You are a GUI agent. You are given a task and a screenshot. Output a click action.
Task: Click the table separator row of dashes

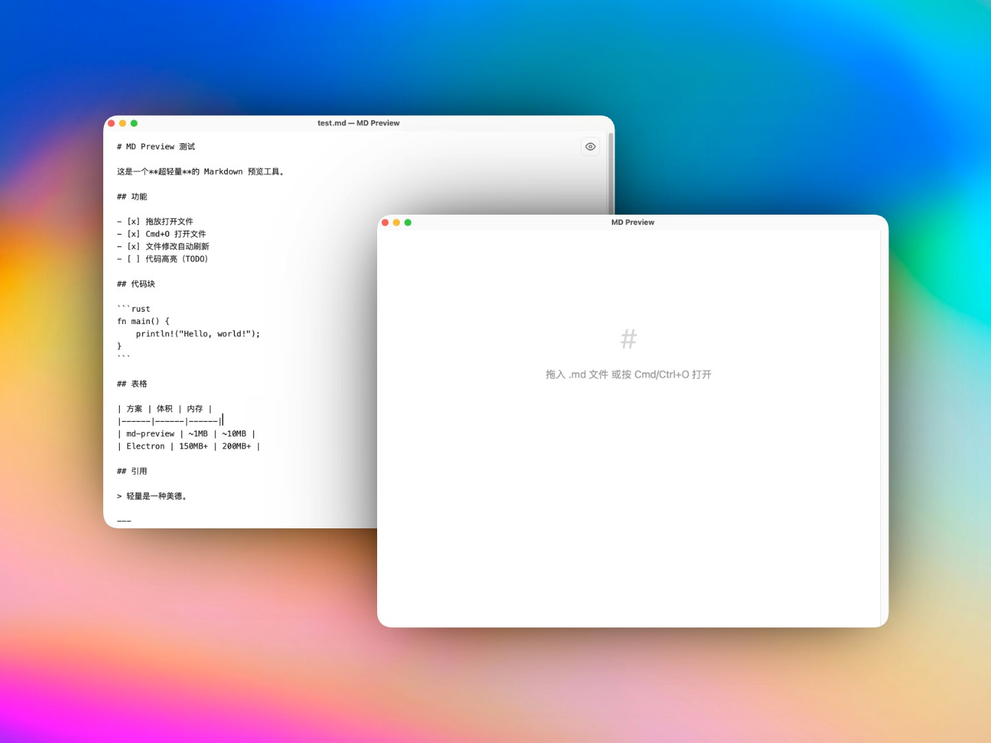(171, 421)
